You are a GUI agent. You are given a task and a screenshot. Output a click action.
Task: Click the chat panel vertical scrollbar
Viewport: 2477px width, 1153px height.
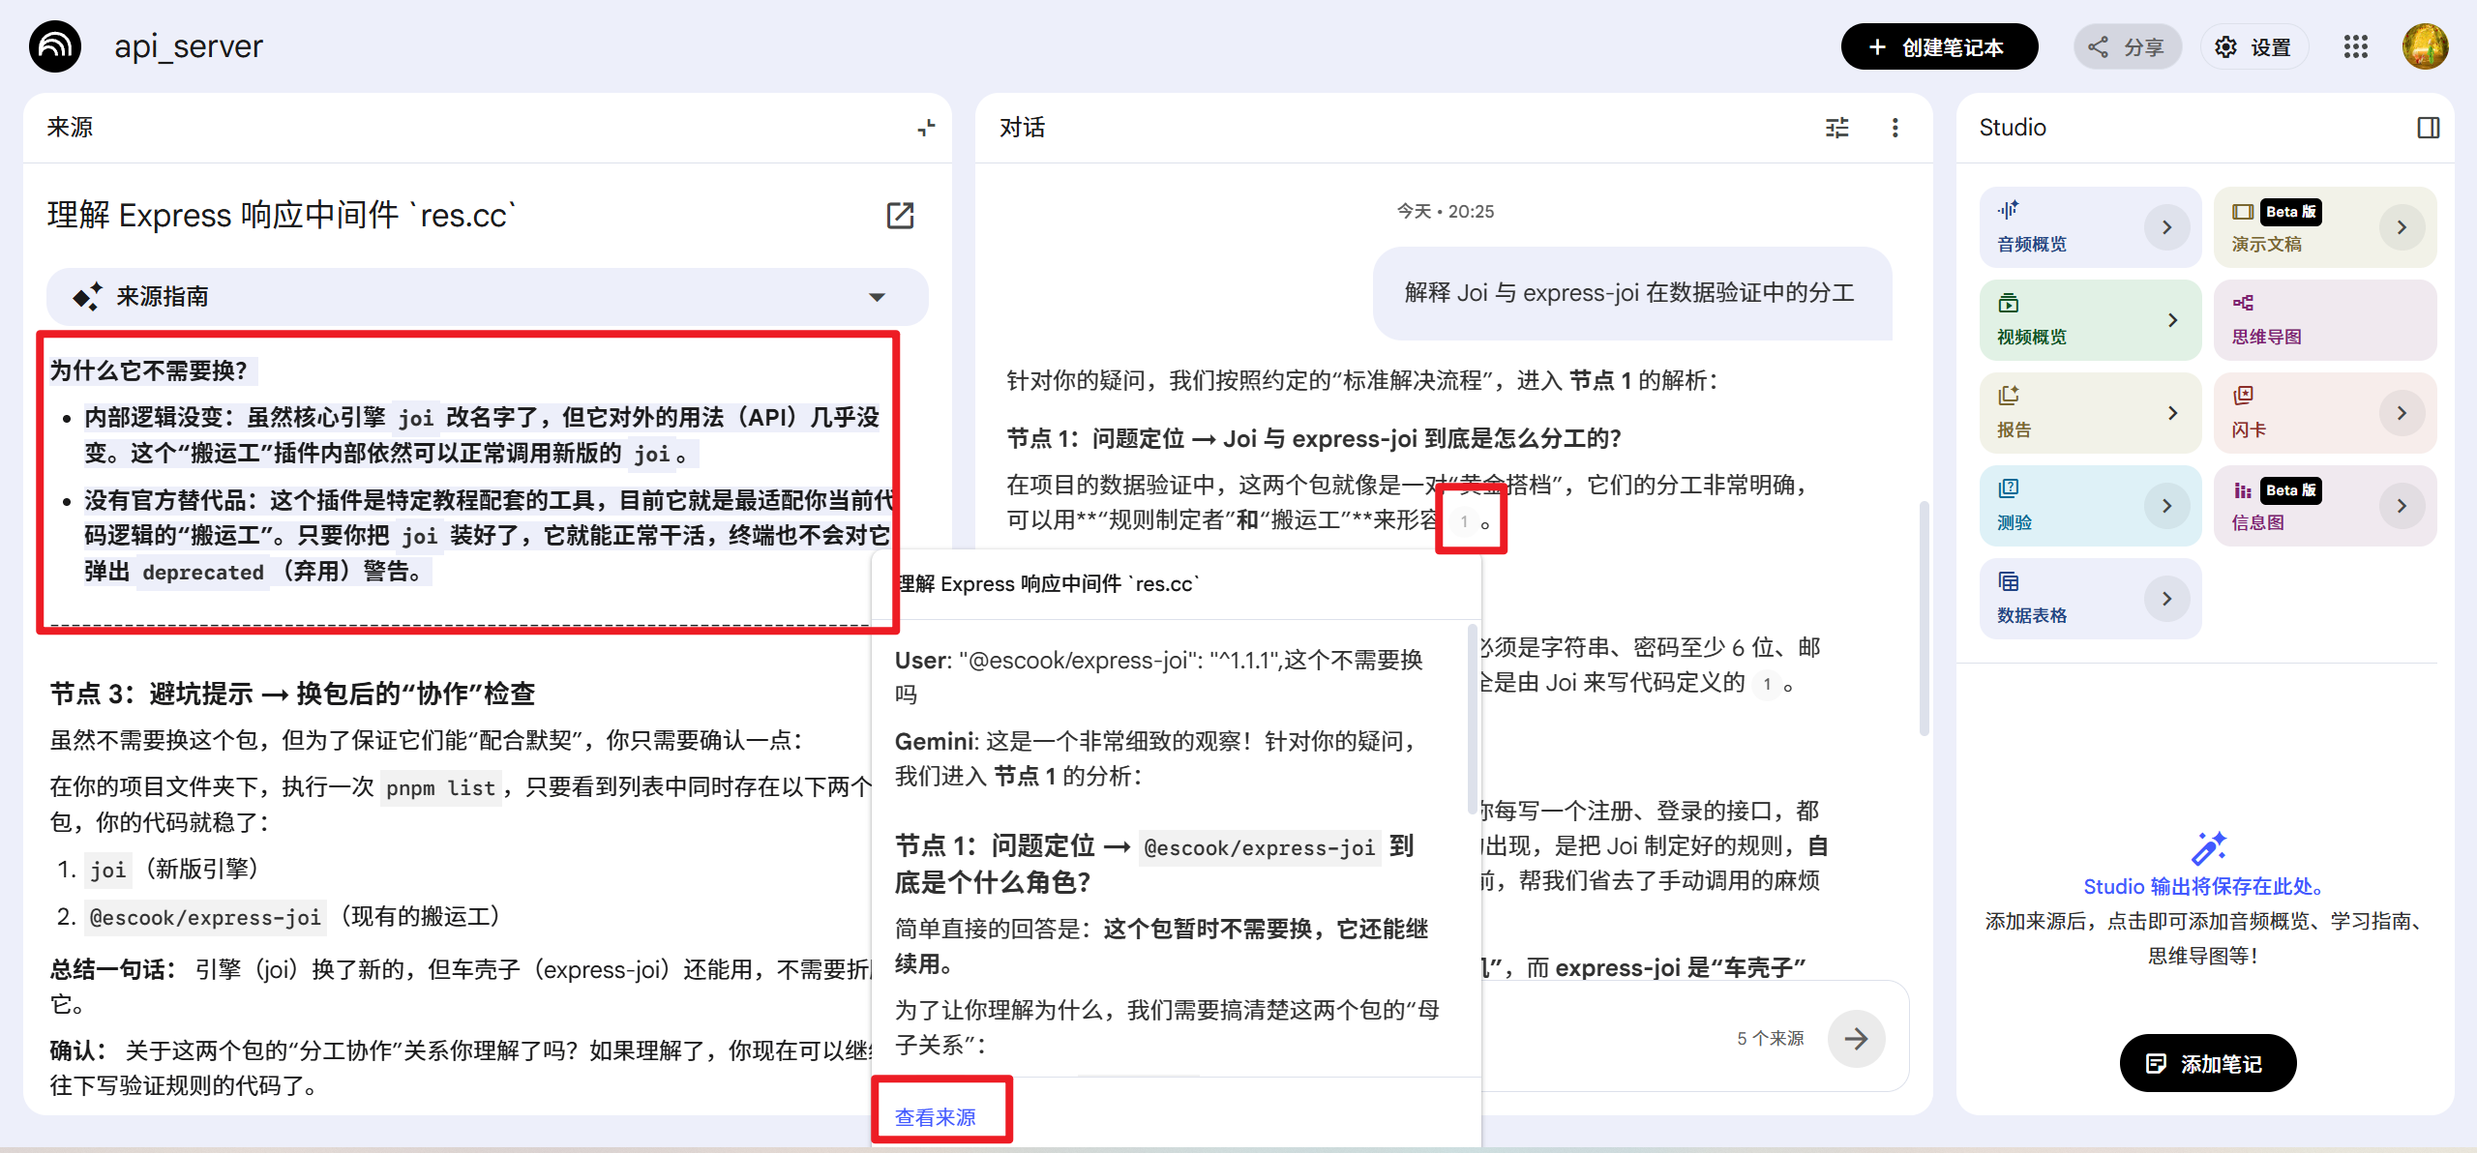point(1924,619)
